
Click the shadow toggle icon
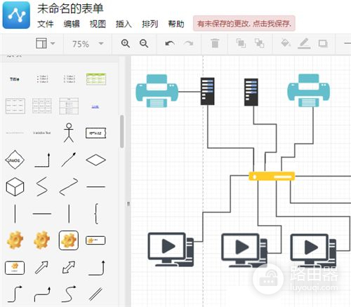point(323,43)
